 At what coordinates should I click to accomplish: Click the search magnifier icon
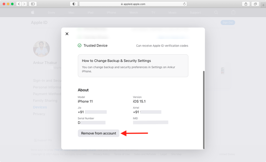(216, 12)
